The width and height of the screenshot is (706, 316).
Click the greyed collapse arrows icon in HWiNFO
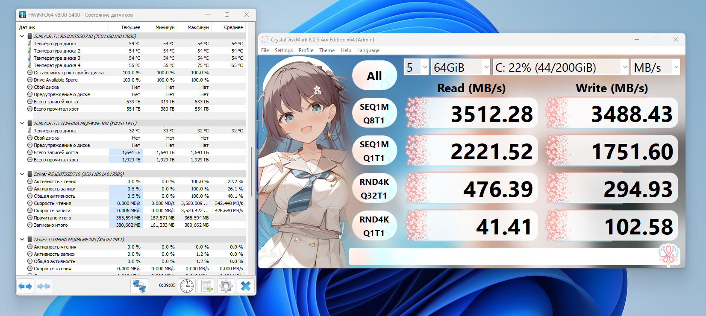[x=44, y=286]
